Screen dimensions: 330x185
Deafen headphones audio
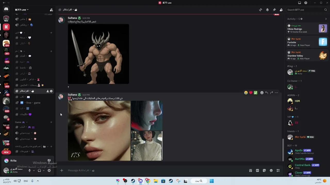[x=39, y=170]
